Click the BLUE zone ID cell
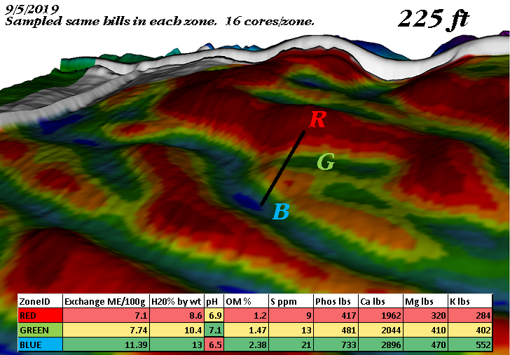 point(40,345)
